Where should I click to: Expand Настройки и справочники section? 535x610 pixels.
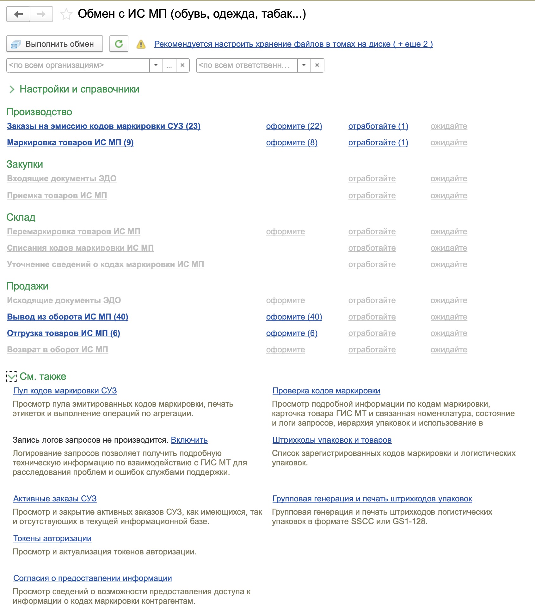pos(12,89)
